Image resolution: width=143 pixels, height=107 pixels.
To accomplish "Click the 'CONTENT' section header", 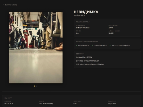I will [80, 54].
